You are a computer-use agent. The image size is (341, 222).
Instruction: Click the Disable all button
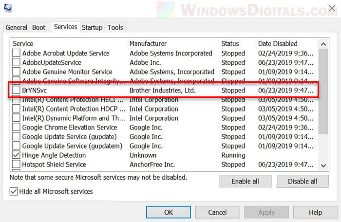(x=303, y=182)
